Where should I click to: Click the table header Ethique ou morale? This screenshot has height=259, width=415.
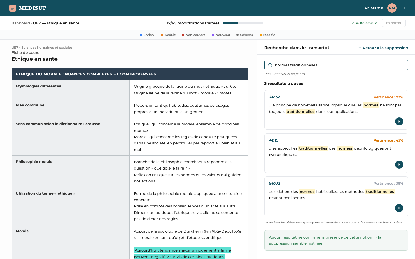pos(130,74)
